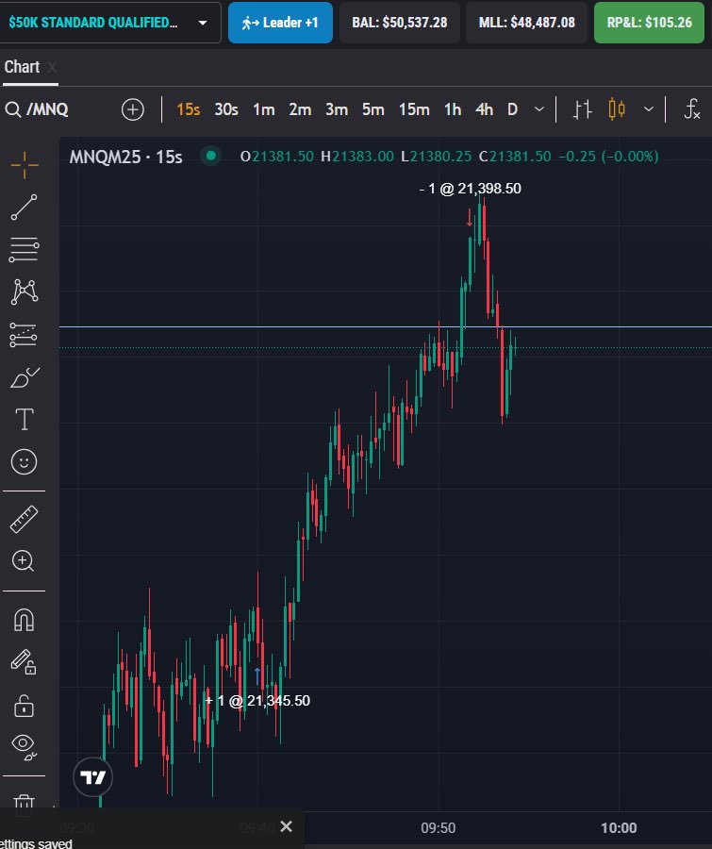
Task: Select the ruler measure tool
Action: (25, 519)
